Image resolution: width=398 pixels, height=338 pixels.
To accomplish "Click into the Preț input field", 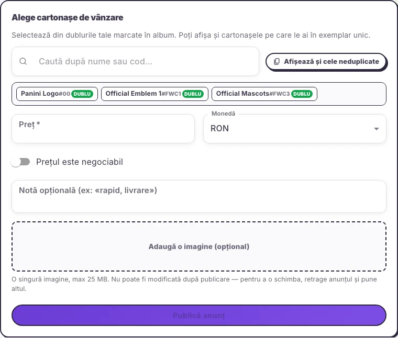I will coord(103,129).
